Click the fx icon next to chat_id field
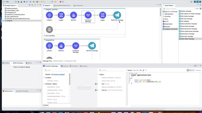Screen dimensions: 202x113 coord(96,90)
